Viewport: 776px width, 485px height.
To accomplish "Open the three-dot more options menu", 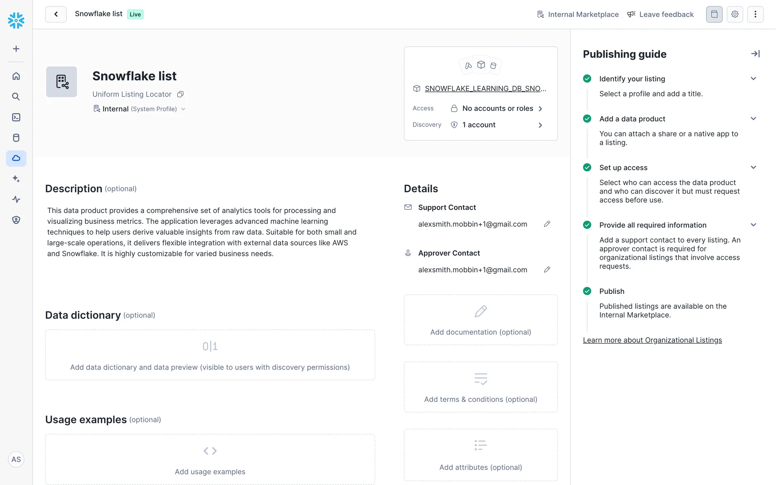I will coord(755,14).
